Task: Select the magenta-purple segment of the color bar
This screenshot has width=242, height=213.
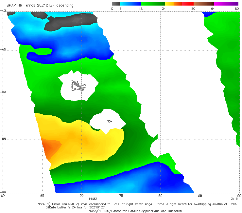Action: 226,4
